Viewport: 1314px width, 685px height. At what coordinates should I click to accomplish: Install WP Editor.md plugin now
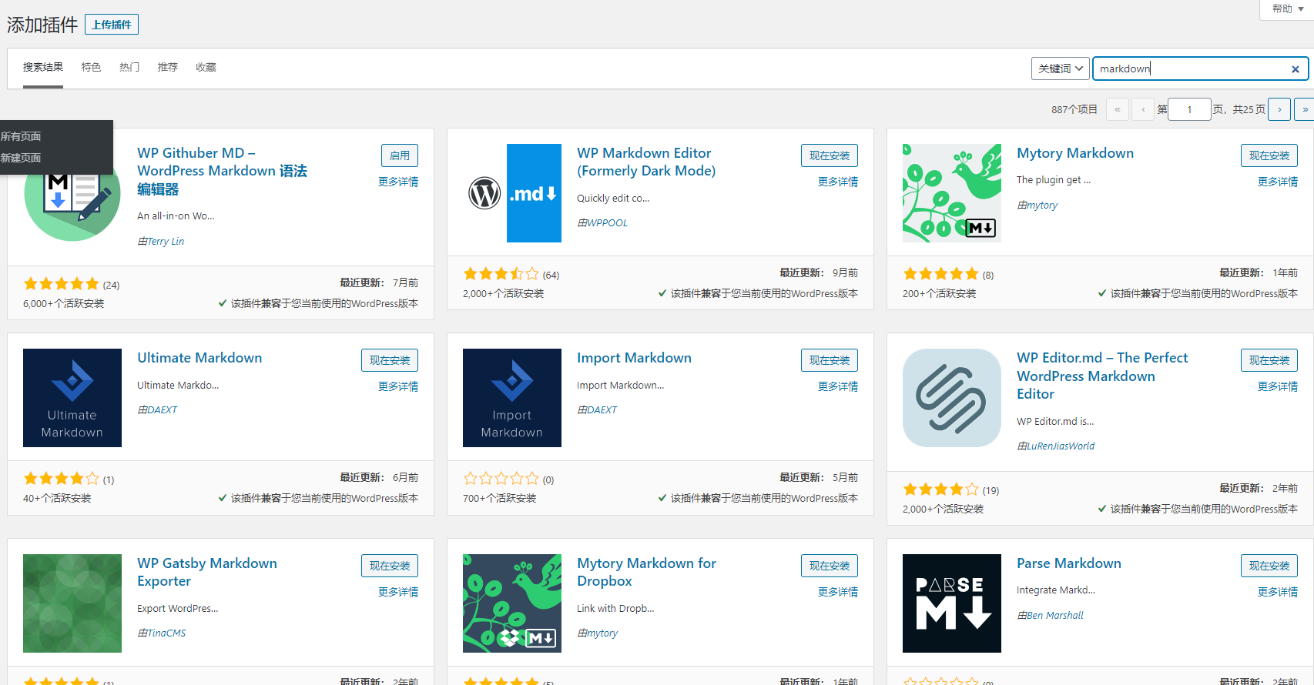point(1269,360)
